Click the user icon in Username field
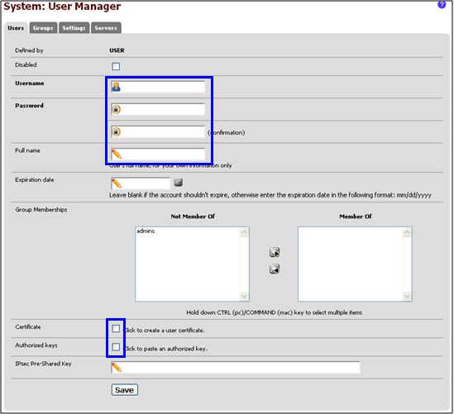 116,87
